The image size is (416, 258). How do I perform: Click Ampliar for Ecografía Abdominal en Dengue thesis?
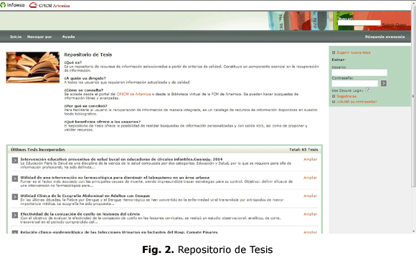click(x=311, y=196)
